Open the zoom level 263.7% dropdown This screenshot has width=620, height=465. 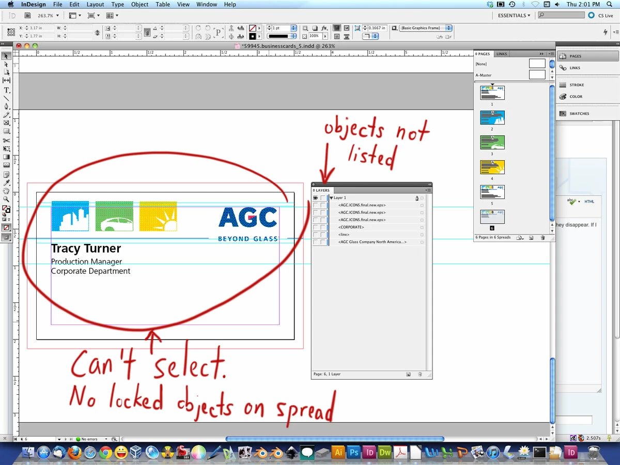click(x=57, y=16)
